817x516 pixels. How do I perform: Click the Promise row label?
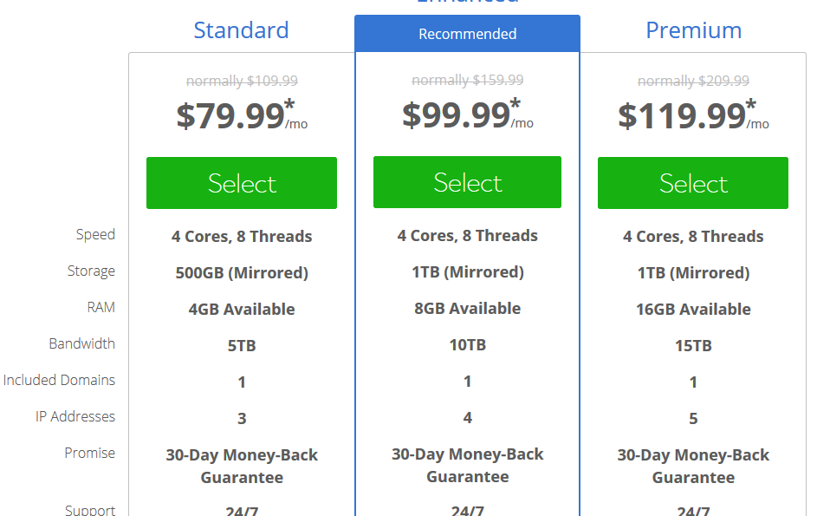(89, 453)
